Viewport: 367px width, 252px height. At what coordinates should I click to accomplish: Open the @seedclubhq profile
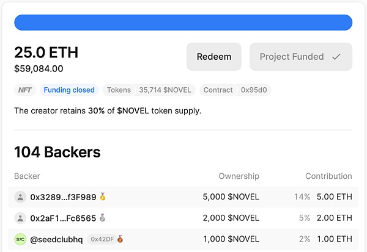point(56,239)
